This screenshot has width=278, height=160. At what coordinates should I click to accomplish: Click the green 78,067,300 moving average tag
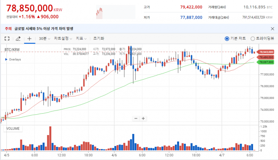tap(266, 62)
